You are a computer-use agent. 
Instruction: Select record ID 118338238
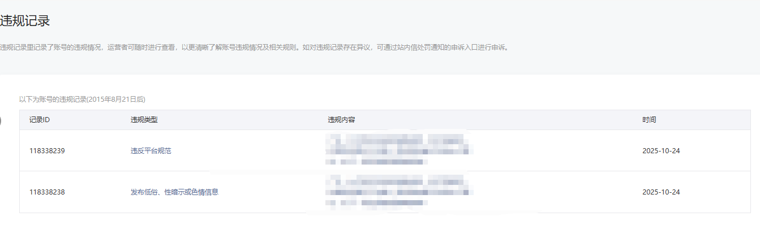47,192
